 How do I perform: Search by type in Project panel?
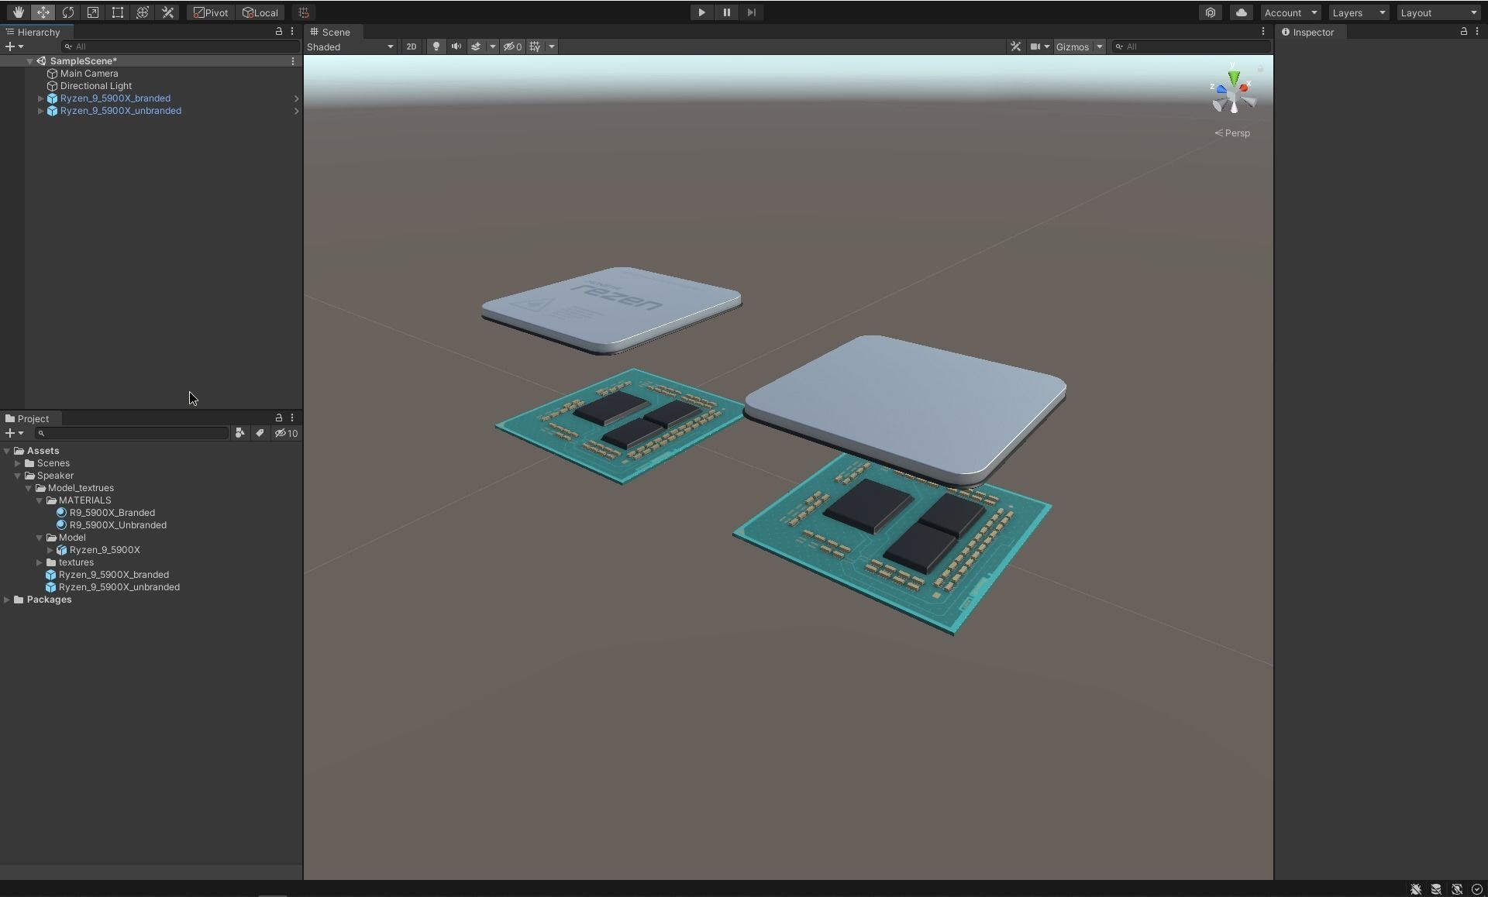240,433
